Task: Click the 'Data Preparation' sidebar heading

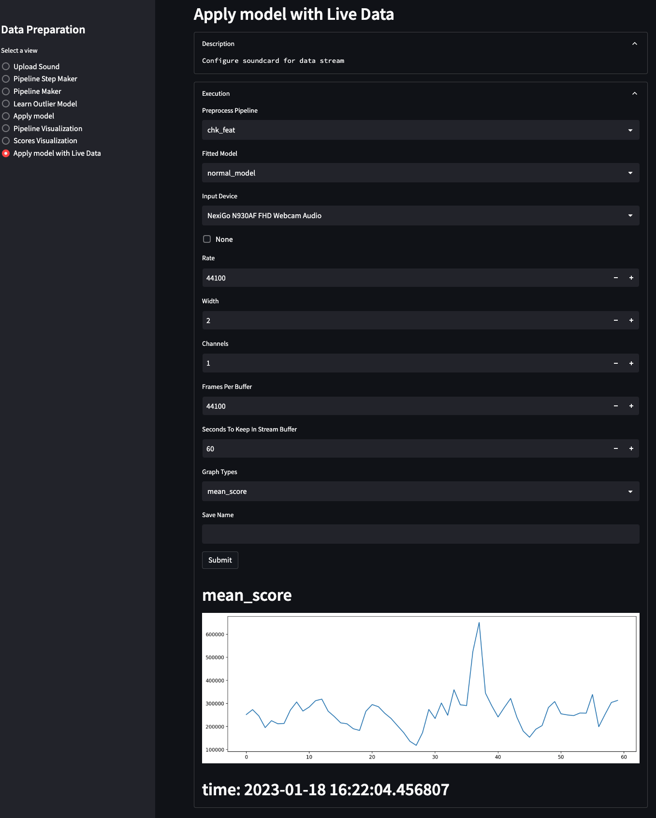Action: pos(43,30)
